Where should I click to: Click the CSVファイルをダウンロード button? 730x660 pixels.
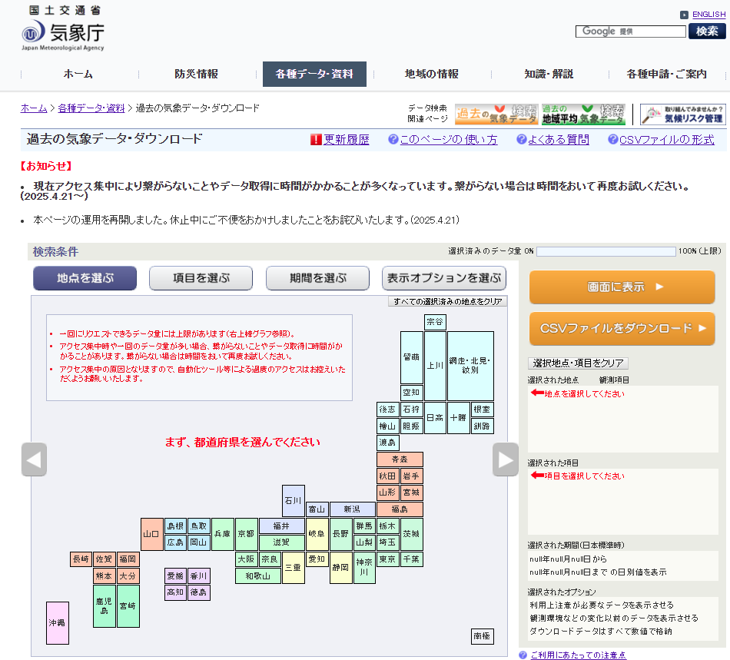[622, 329]
